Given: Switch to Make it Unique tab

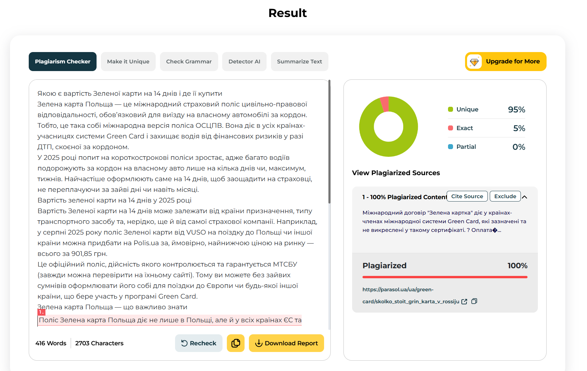Looking at the screenshot, I should 128,61.
